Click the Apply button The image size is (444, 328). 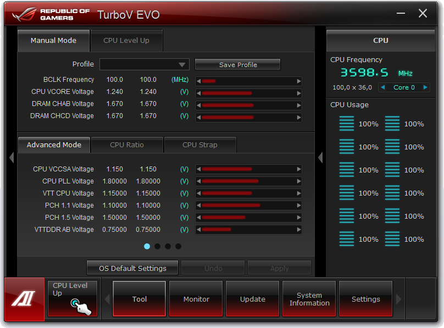tap(280, 268)
